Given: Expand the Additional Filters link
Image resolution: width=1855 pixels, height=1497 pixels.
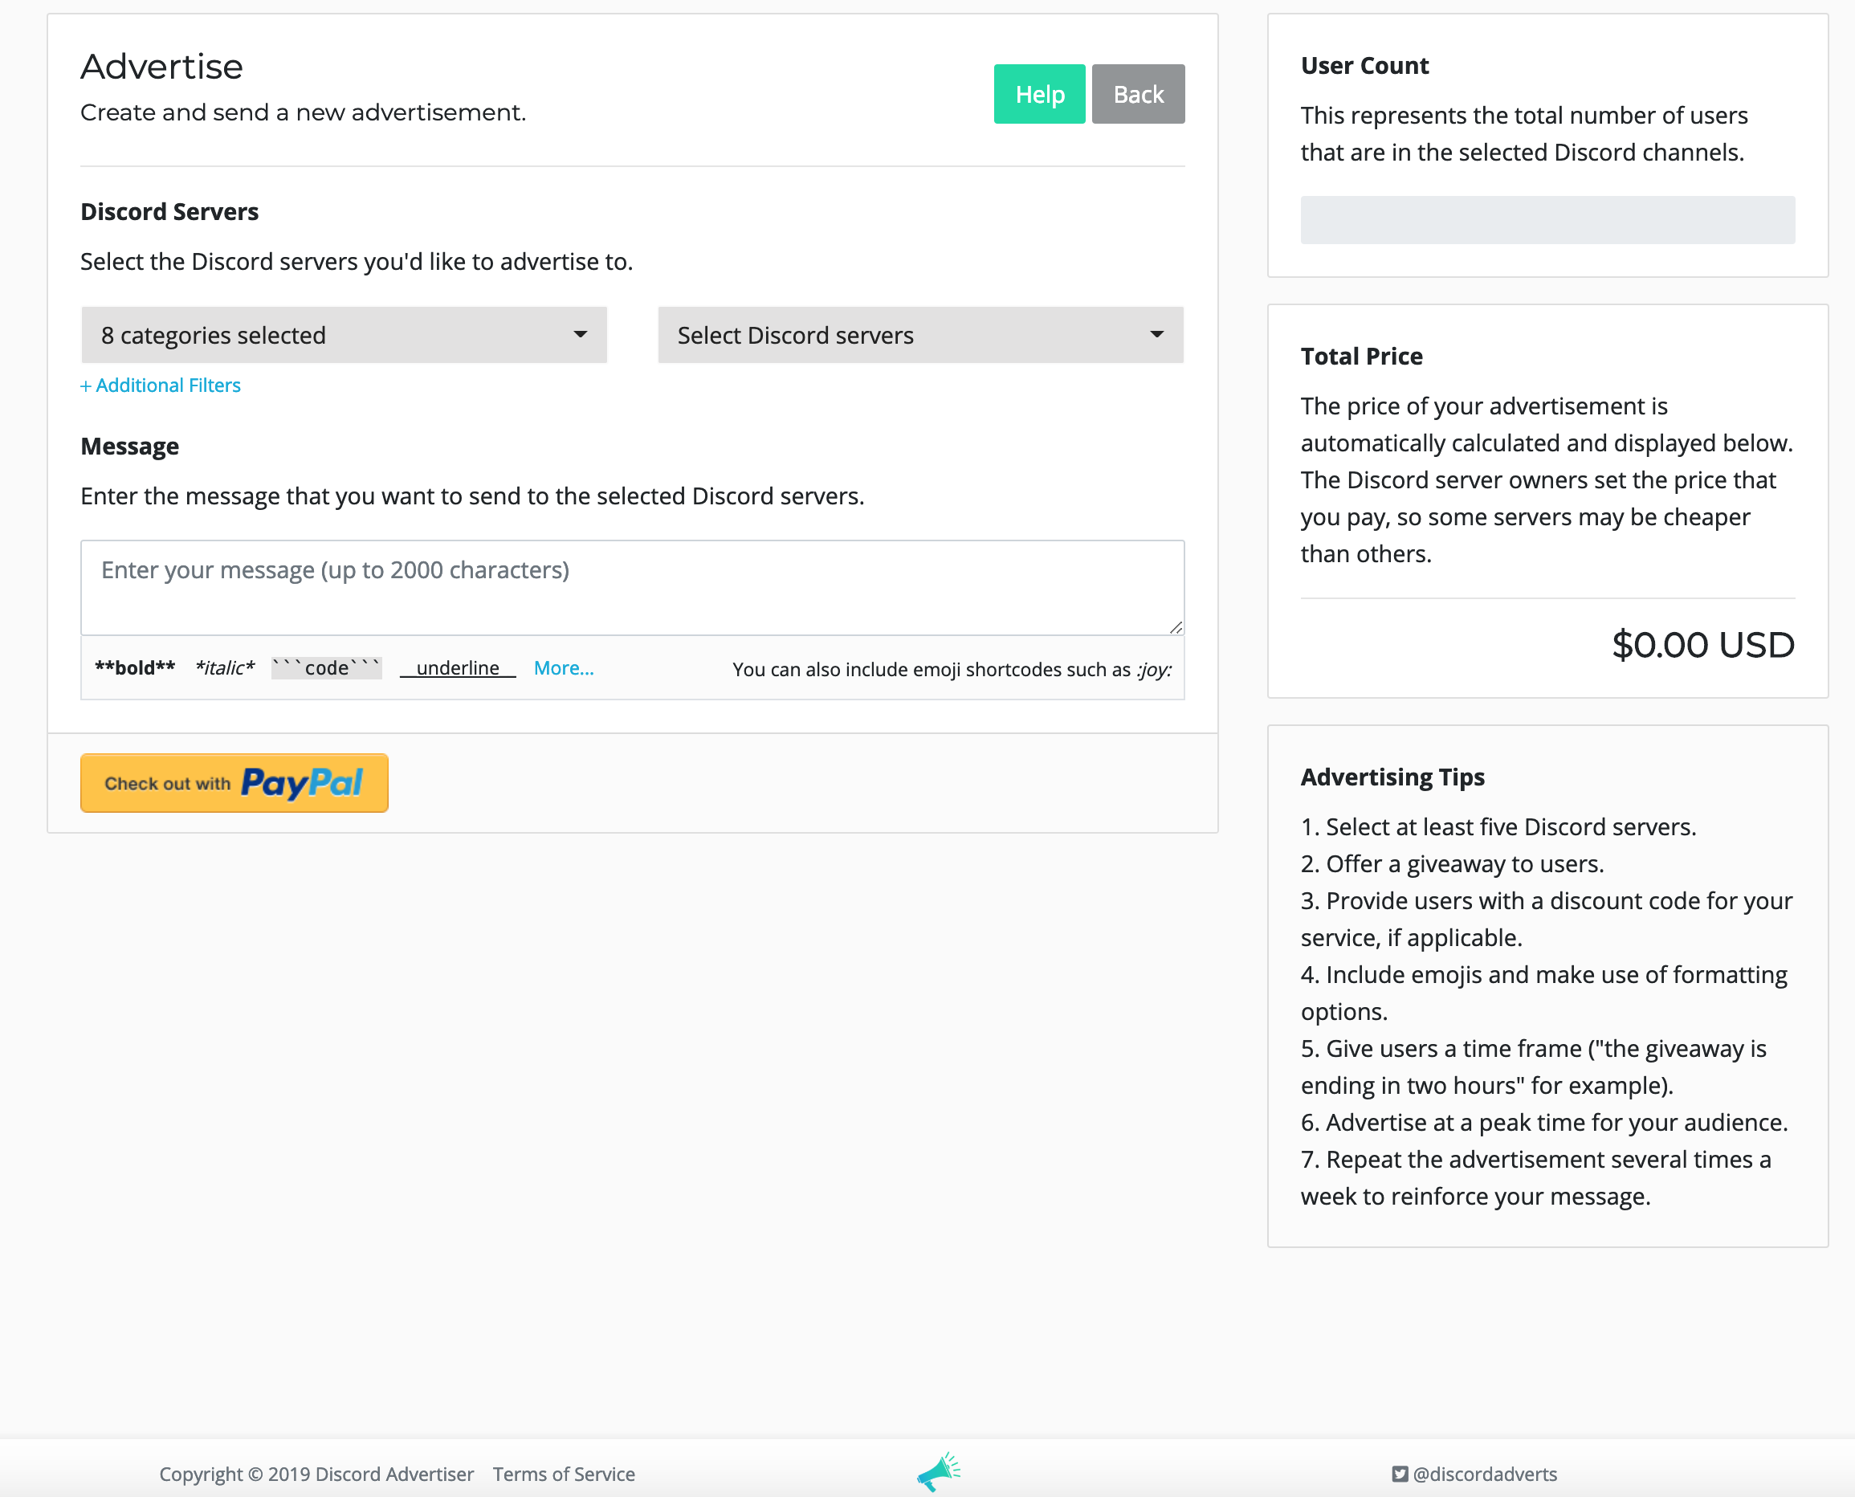Looking at the screenshot, I should [x=161, y=385].
